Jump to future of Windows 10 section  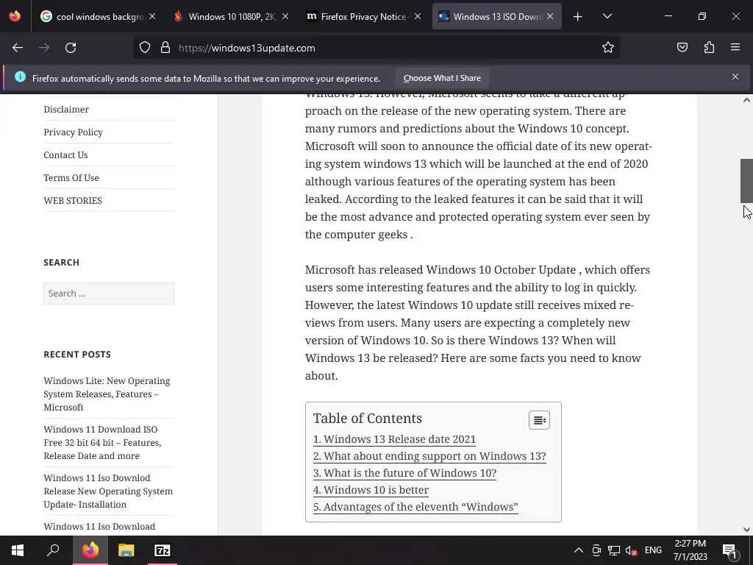click(404, 473)
